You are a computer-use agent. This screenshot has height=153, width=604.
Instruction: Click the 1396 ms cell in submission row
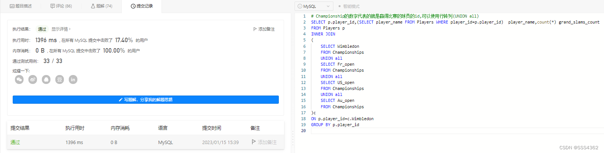(74, 142)
